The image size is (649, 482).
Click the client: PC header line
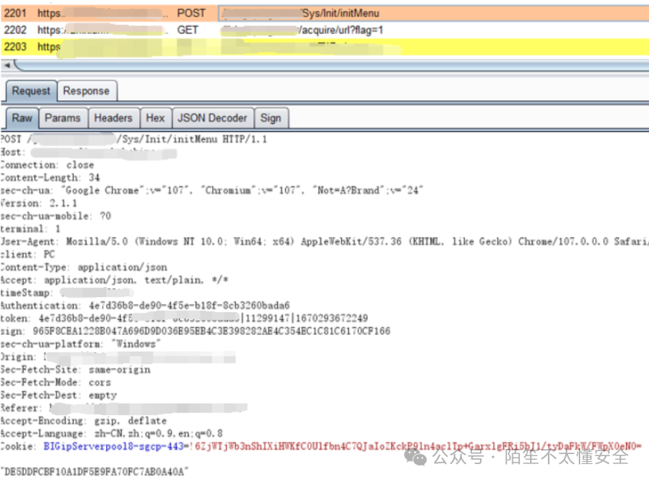click(x=27, y=254)
